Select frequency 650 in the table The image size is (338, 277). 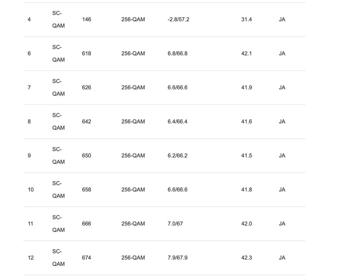click(86, 156)
